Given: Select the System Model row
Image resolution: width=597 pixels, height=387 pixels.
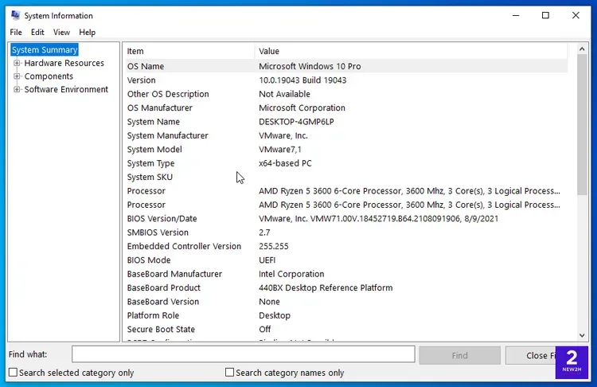Looking at the screenshot, I should pyautogui.click(x=346, y=150).
